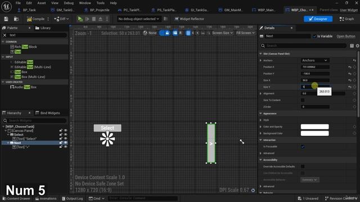Viewport: 360px width, 202px height.
Task: Toggle Size To Content checkbox
Action: [x=303, y=100]
